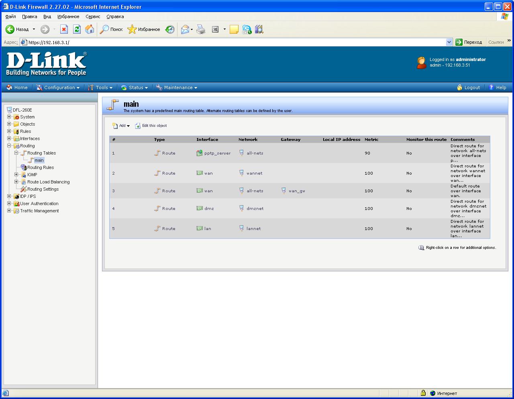Open the Tools menu in D-Link bar
Image resolution: width=514 pixels, height=399 pixels.
coord(100,88)
